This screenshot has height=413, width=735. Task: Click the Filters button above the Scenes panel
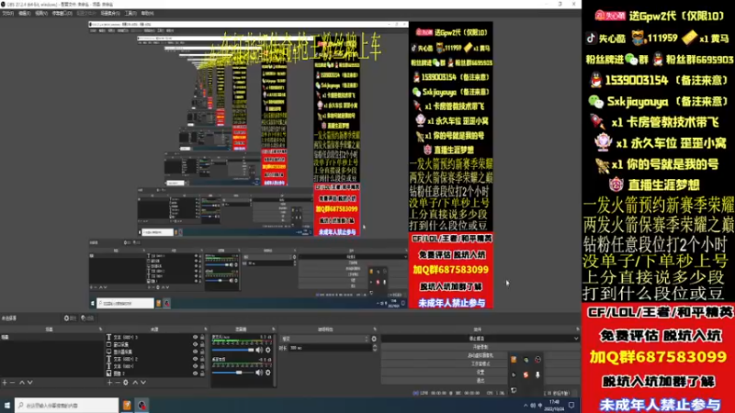[87, 318]
